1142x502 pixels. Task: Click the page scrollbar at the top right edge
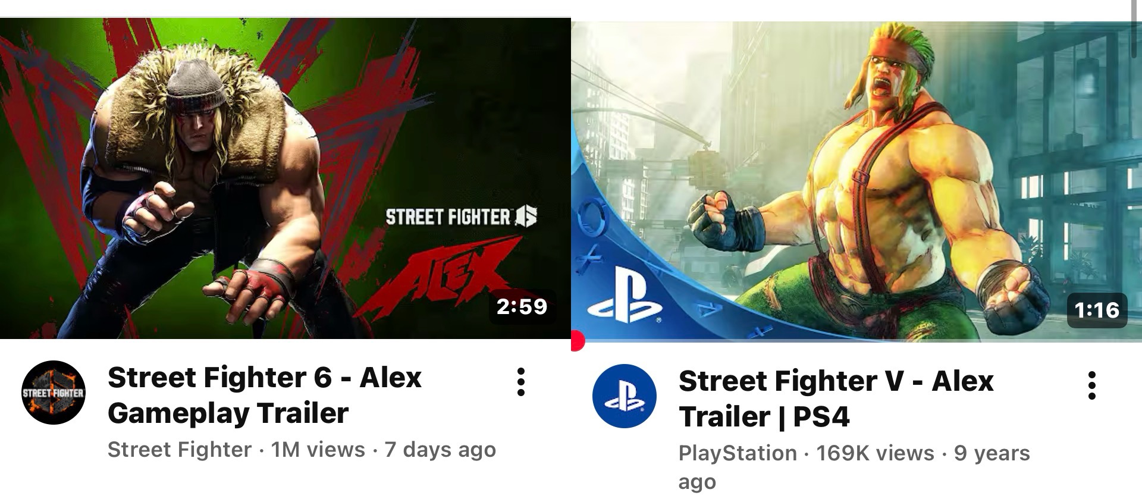pos(1134,28)
